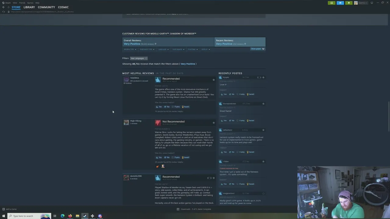Click thumbs up icon on denisSLO96's review
Screen dimensions: 390x219
[158, 178]
